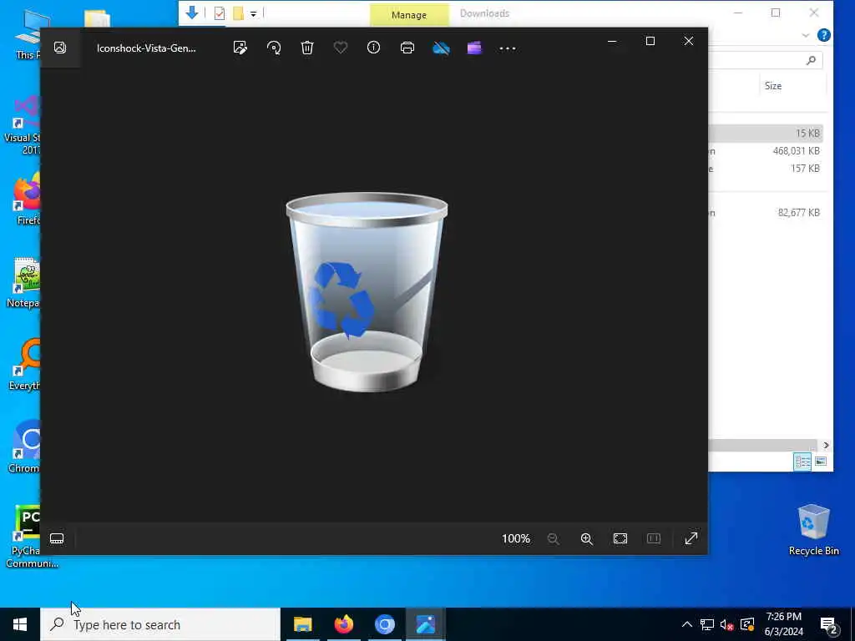Select the Notepad++ desktop shortcut
Screen dimensions: 855x641
(x=24, y=282)
